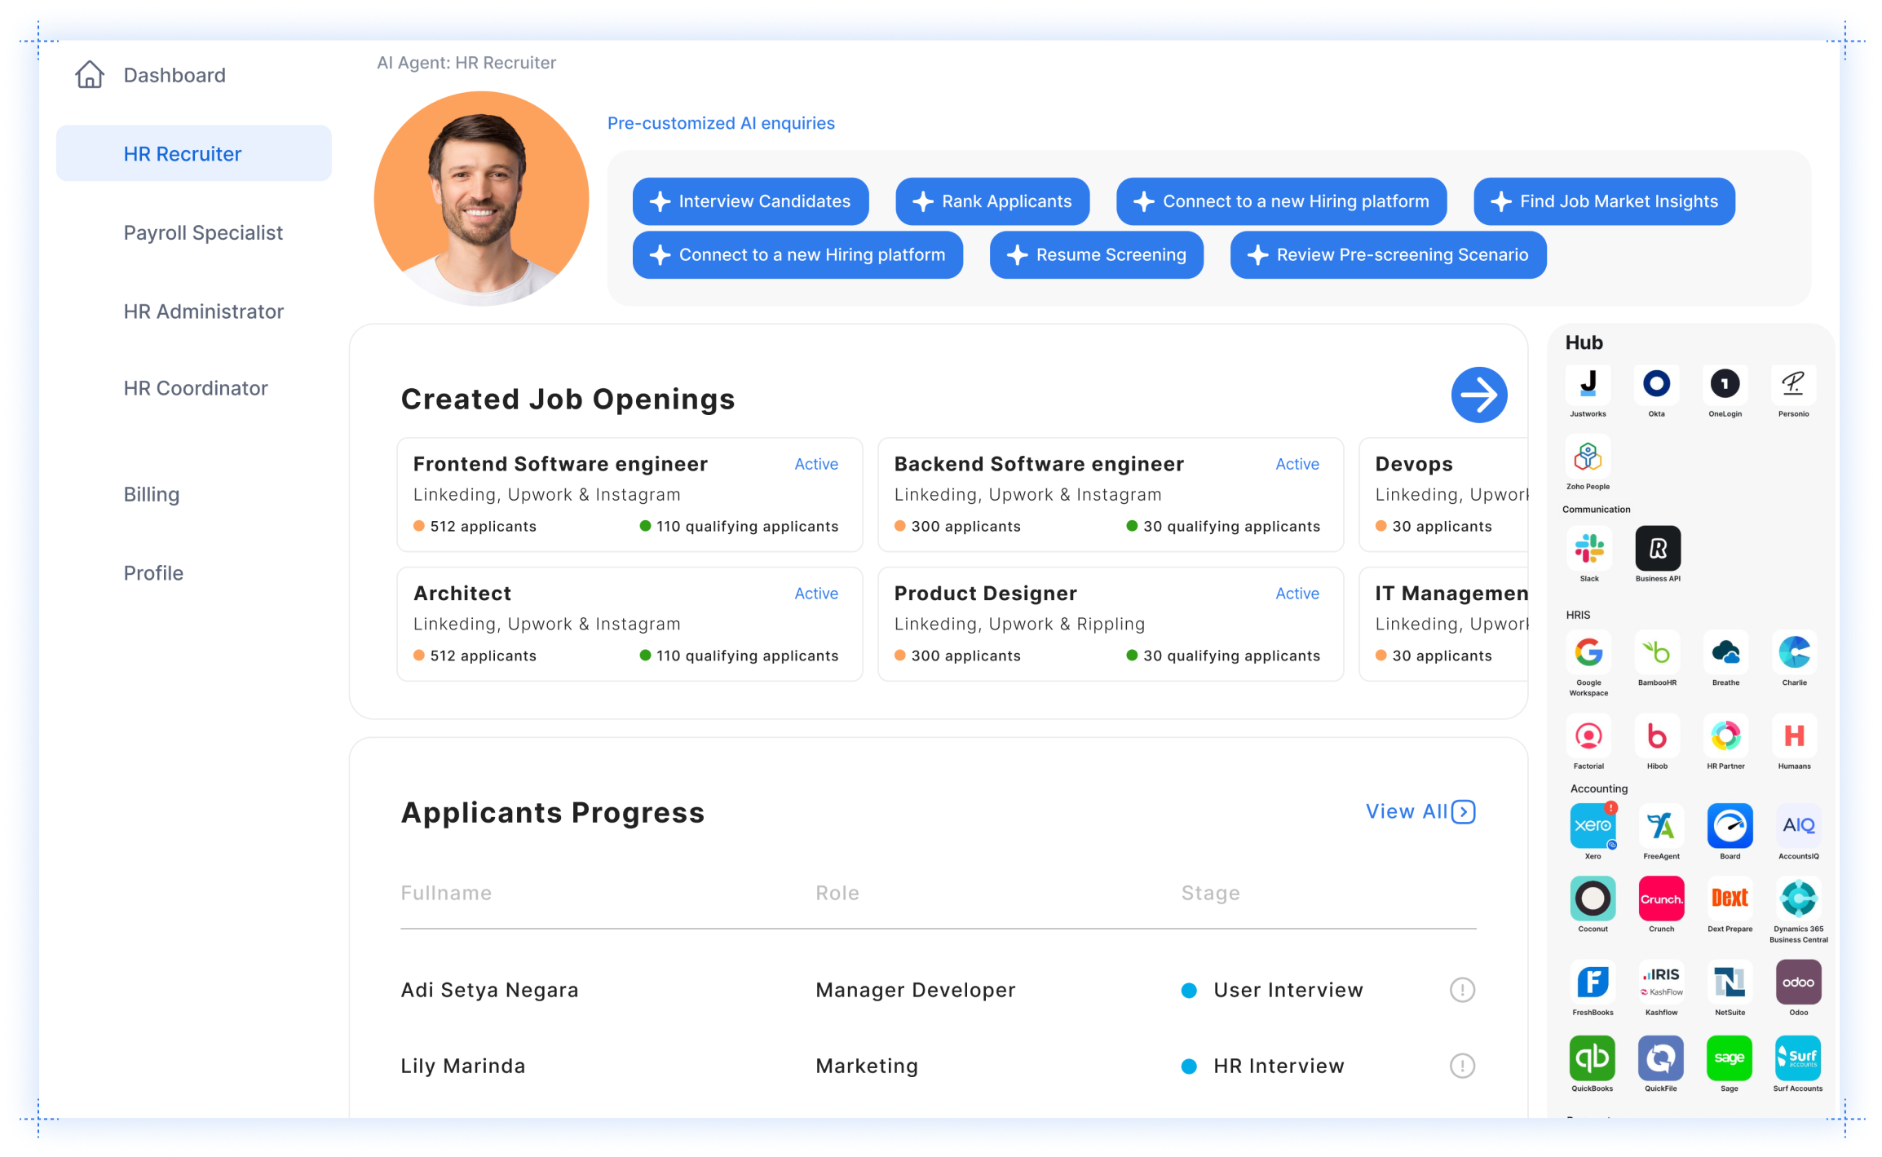Advance job openings with blue arrow
Viewport: 1882px width, 1157px height.
pyautogui.click(x=1478, y=395)
